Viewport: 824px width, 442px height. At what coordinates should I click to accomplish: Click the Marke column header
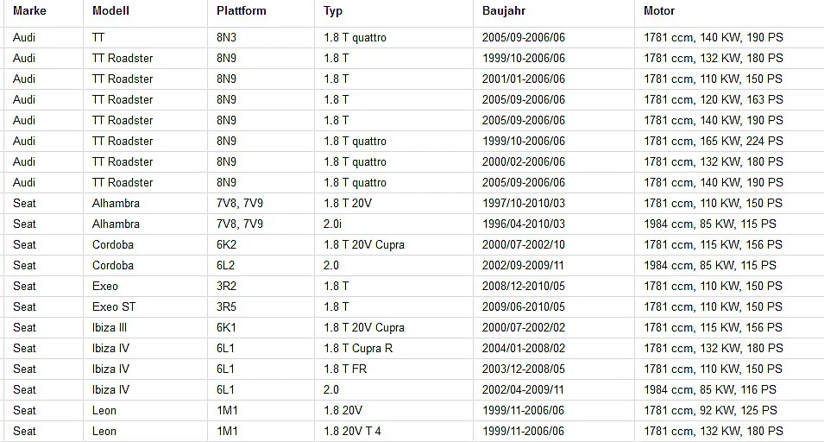[x=44, y=11]
